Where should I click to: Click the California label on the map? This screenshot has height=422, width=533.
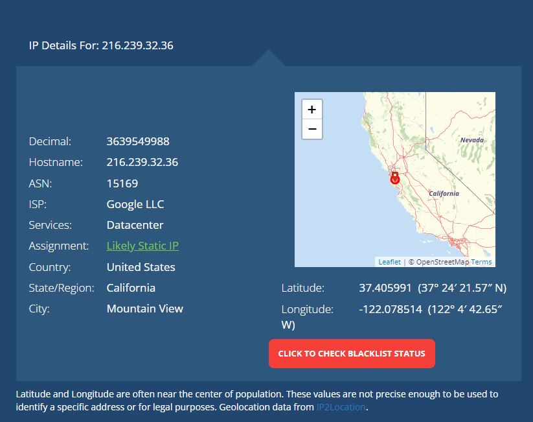pyautogui.click(x=444, y=193)
